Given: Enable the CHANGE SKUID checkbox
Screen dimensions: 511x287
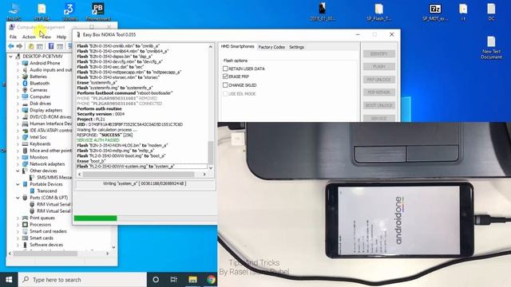Looking at the screenshot, I should pos(225,85).
